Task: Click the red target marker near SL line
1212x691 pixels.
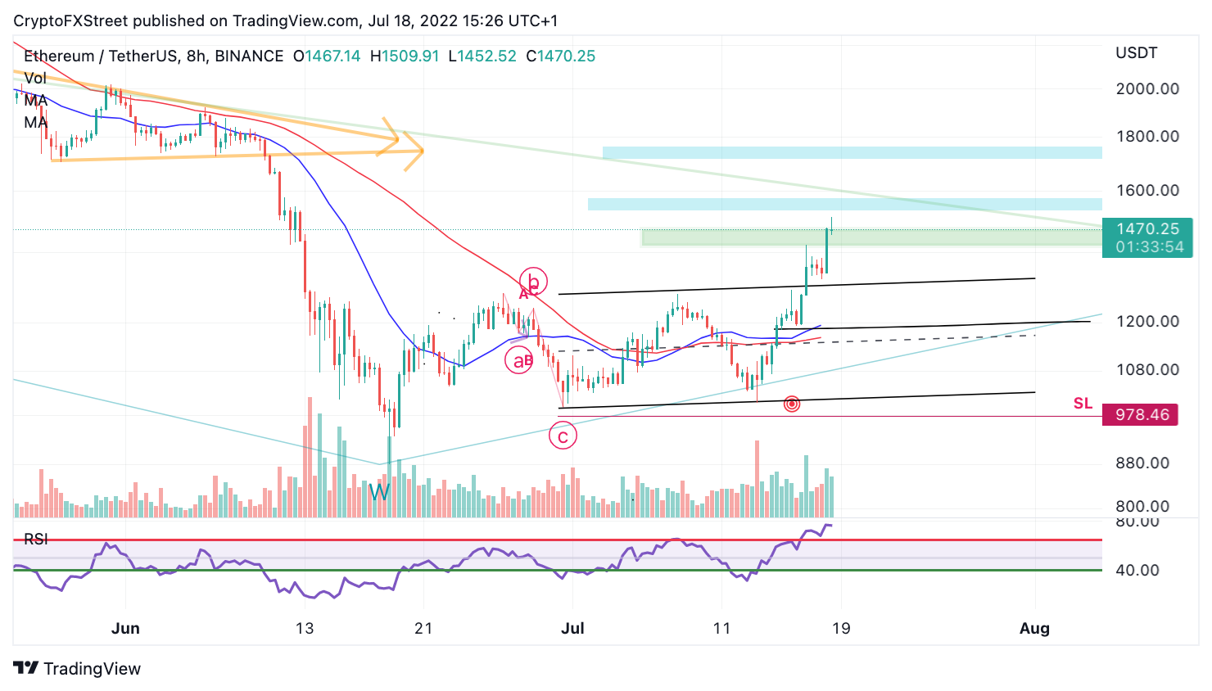Action: (x=792, y=404)
